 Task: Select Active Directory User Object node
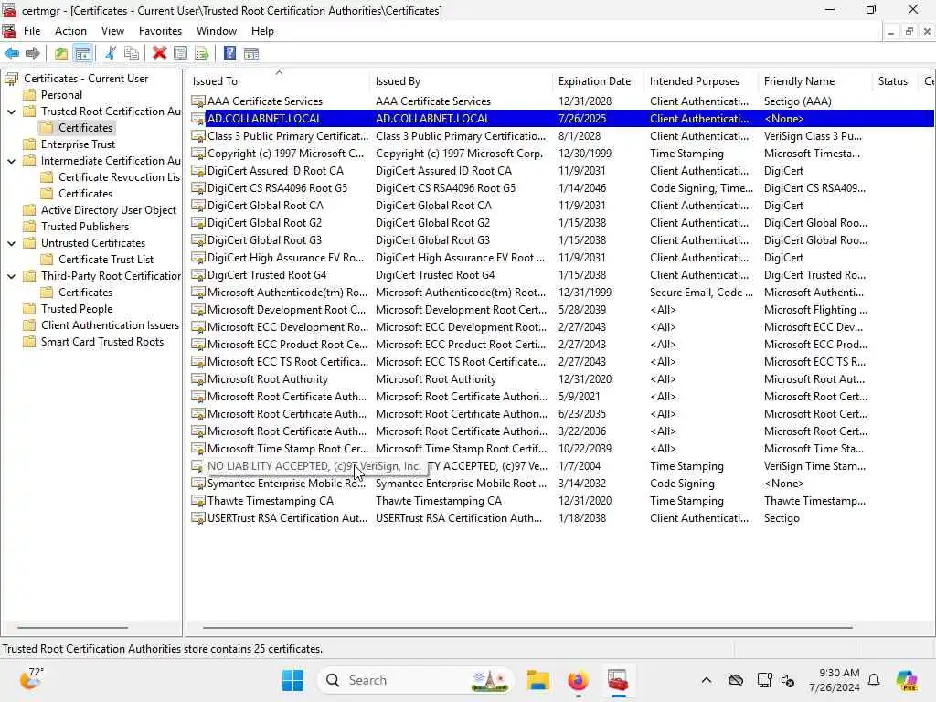109,210
